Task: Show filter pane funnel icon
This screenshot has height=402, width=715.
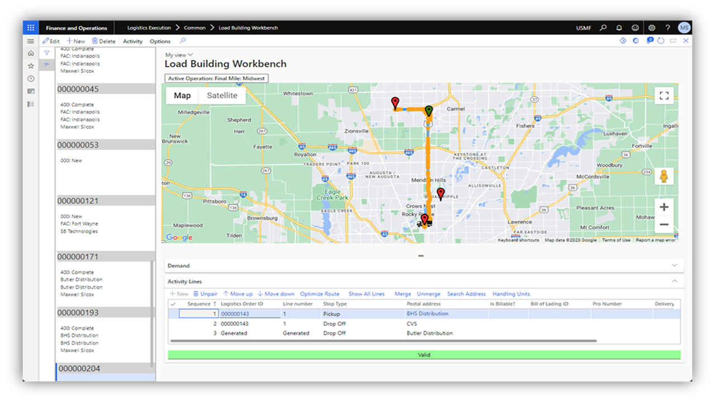Action: click(47, 53)
